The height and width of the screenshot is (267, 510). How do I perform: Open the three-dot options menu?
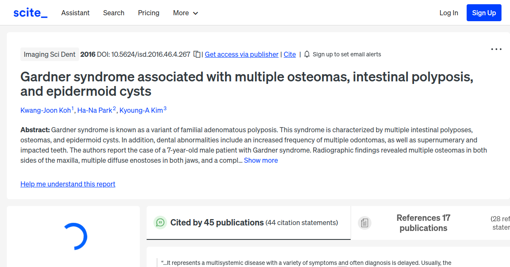[x=496, y=49]
